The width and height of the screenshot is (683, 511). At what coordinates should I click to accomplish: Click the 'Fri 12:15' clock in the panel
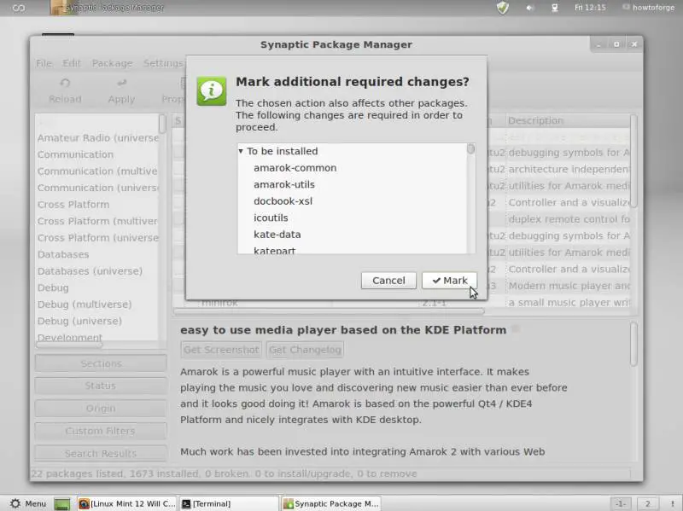[590, 8]
